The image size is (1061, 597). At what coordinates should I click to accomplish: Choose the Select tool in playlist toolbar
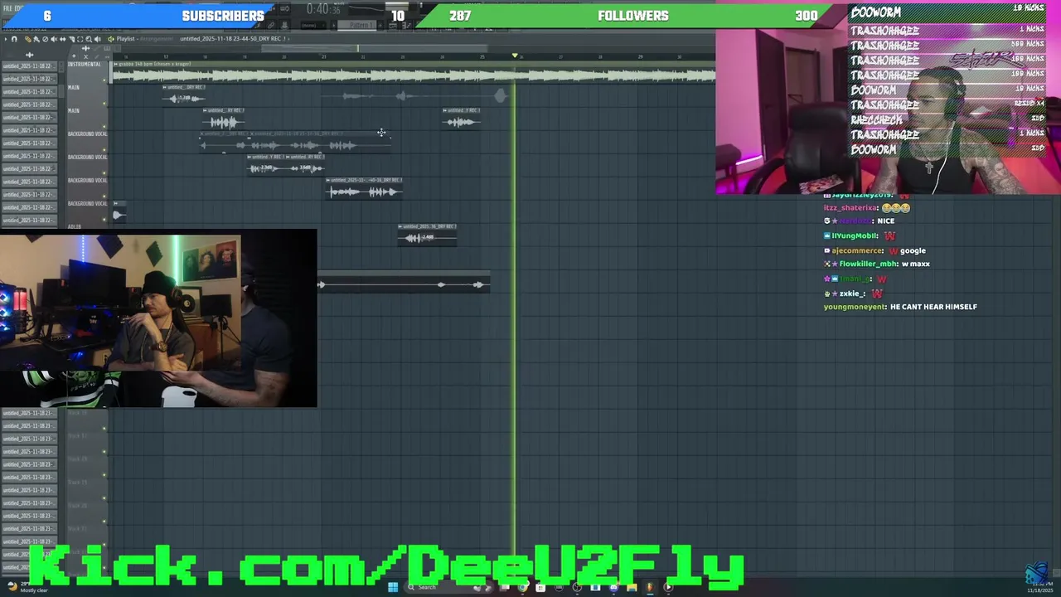pyautogui.click(x=80, y=39)
